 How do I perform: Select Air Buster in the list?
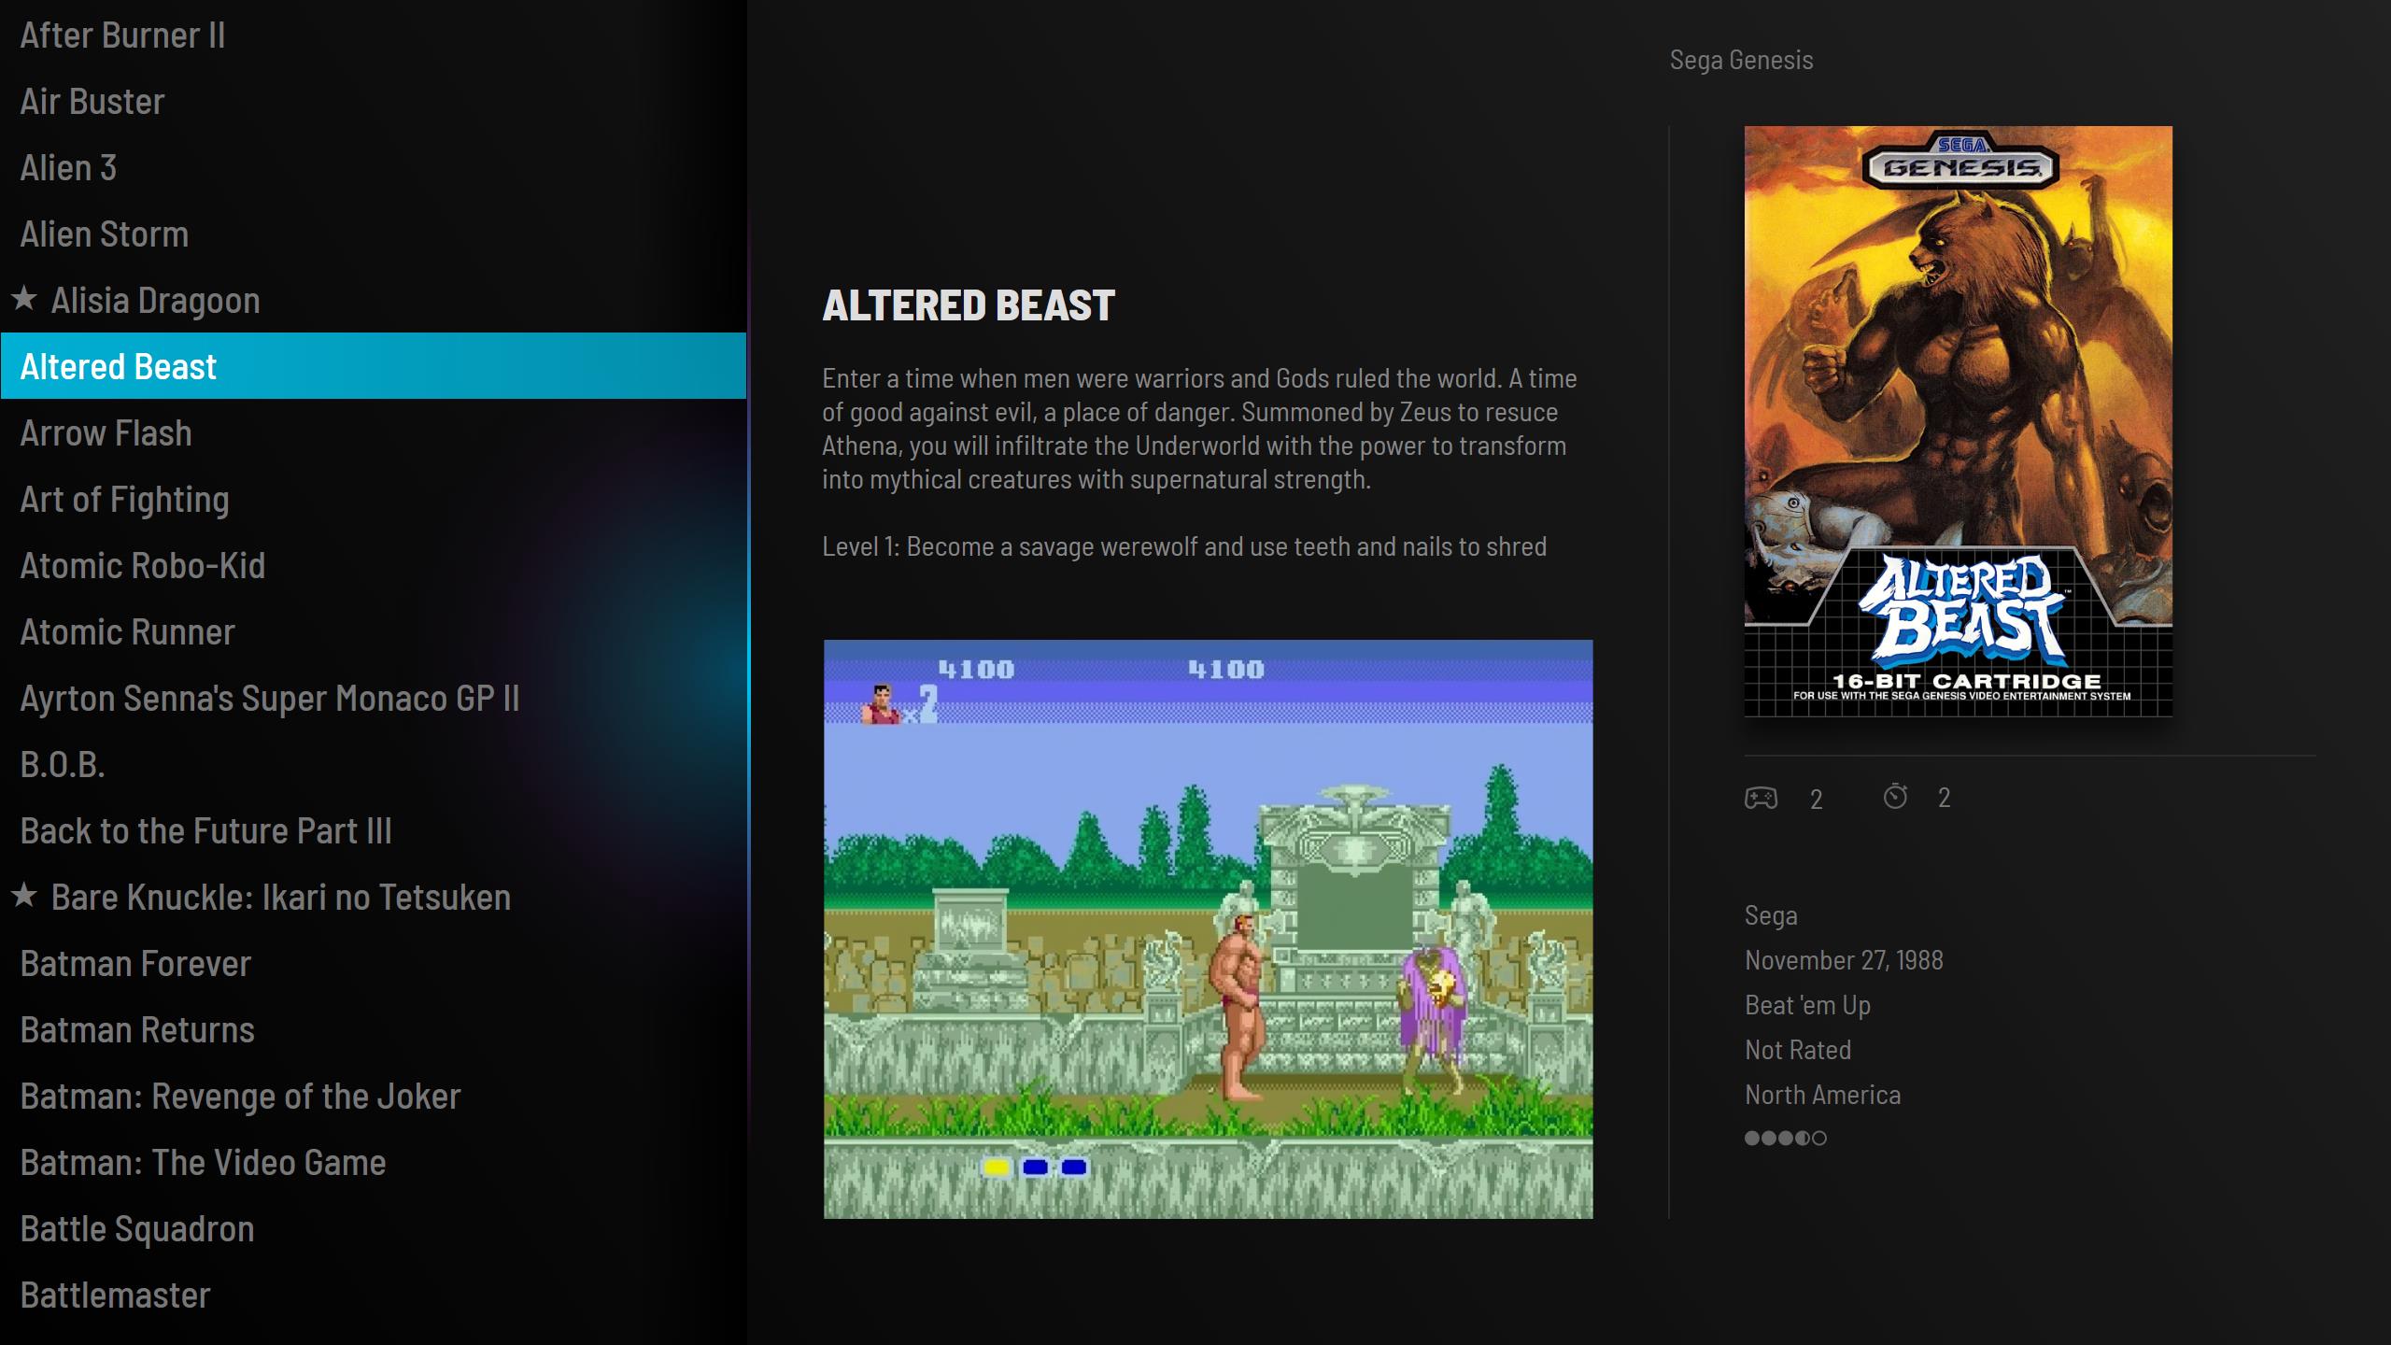click(92, 102)
